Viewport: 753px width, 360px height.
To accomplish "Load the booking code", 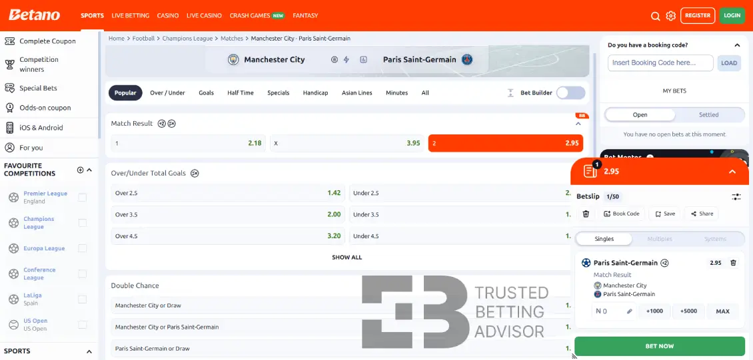I will coord(729,63).
